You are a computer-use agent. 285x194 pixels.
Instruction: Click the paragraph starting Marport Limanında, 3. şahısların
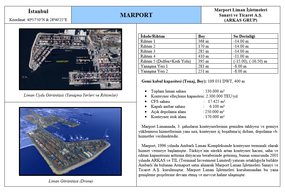click(x=208, y=131)
